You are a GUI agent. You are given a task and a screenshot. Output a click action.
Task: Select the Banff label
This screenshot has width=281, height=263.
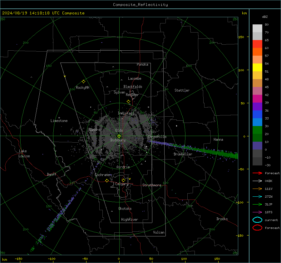pyautogui.click(x=52, y=174)
